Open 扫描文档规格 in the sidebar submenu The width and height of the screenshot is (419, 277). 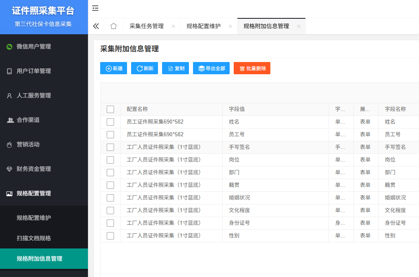pyautogui.click(x=34, y=238)
